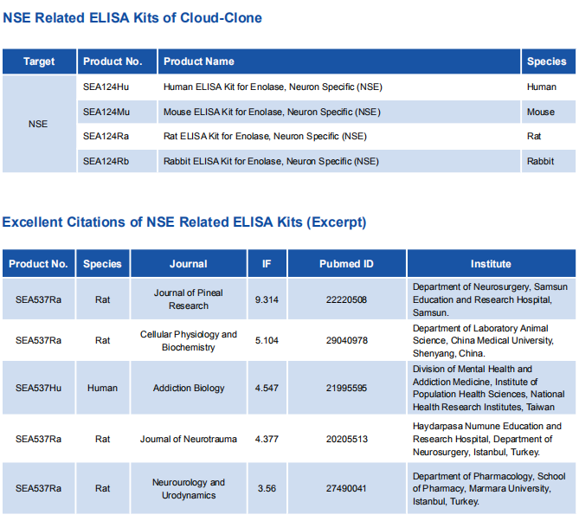
Task: Click the 'Target' column header
Action: 39,61
